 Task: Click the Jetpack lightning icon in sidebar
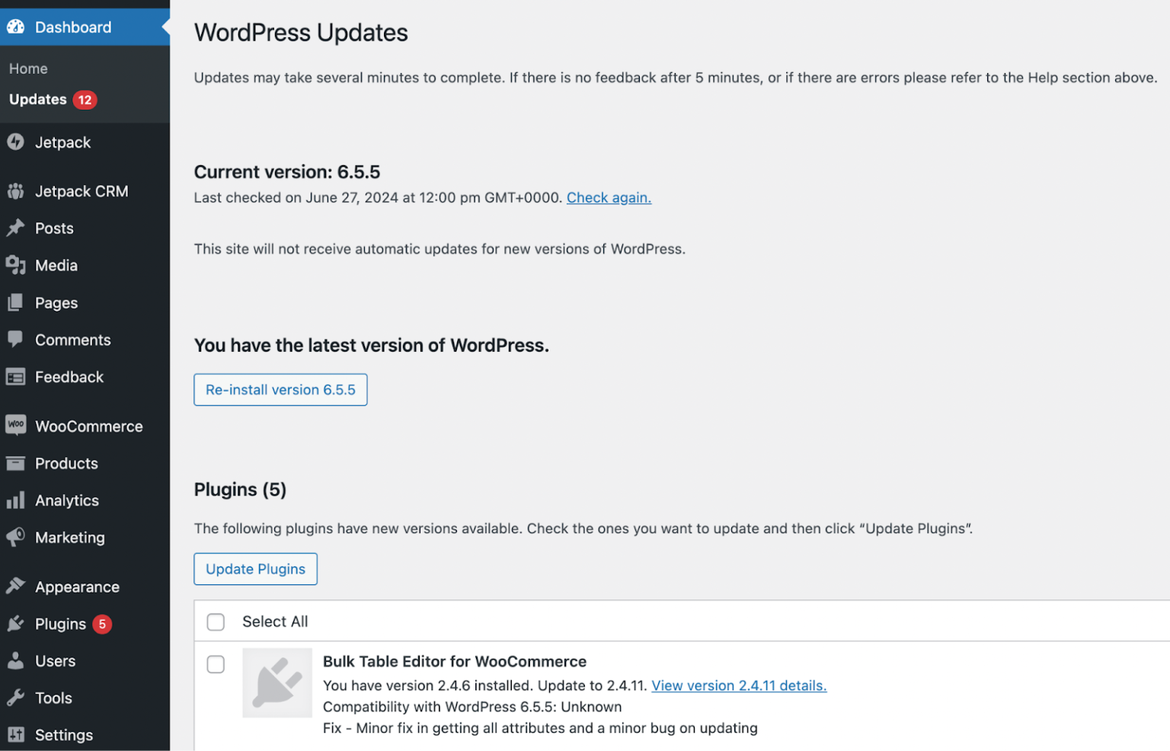15,142
